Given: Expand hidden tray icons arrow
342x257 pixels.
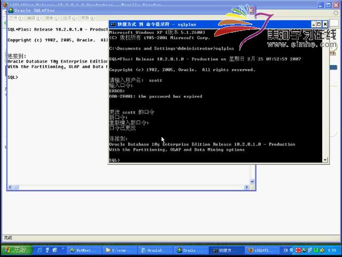Looking at the screenshot, I should coord(292,250).
